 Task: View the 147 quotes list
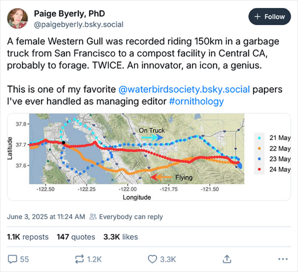coord(75,237)
